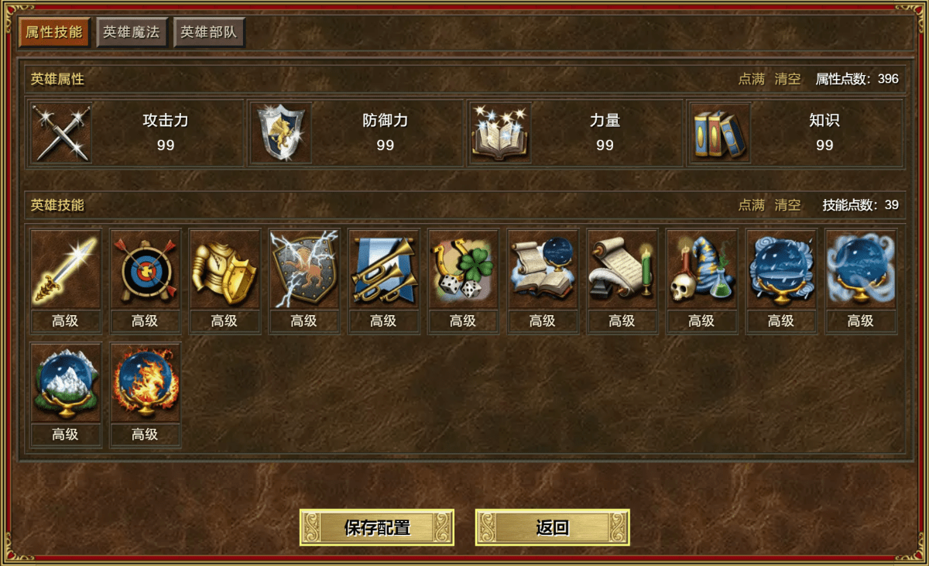Click the archery target skill icon
Image resolution: width=929 pixels, height=566 pixels.
[x=145, y=269]
